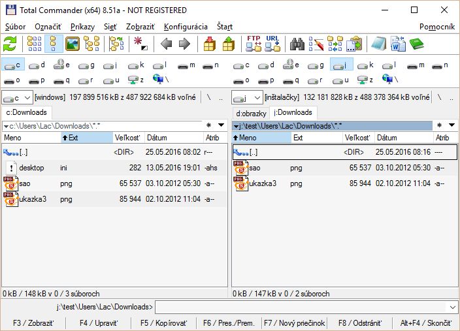Open the directory tree view icon
The width and height of the screenshot is (460, 331).
91,44
